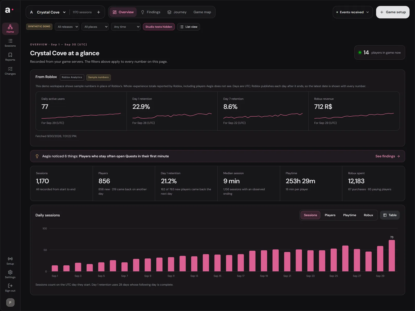Click the lightbulb icon in Aegis noticed banner
Image resolution: width=415 pixels, height=311 pixels.
37,156
